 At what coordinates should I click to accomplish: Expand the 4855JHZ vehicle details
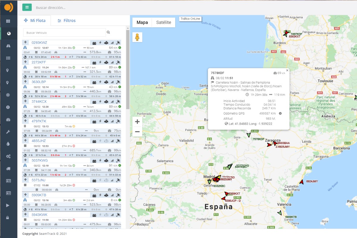(x=25, y=141)
